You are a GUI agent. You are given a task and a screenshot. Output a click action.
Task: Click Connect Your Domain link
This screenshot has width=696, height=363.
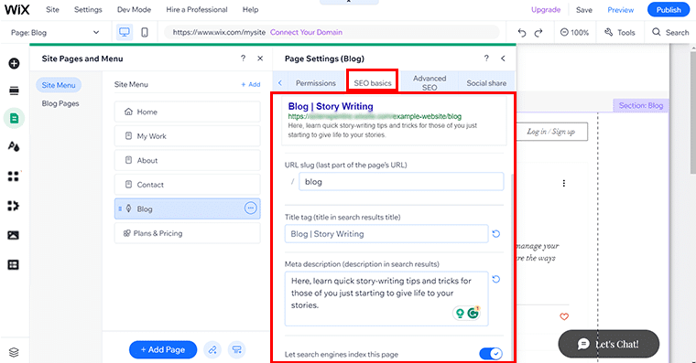306,32
